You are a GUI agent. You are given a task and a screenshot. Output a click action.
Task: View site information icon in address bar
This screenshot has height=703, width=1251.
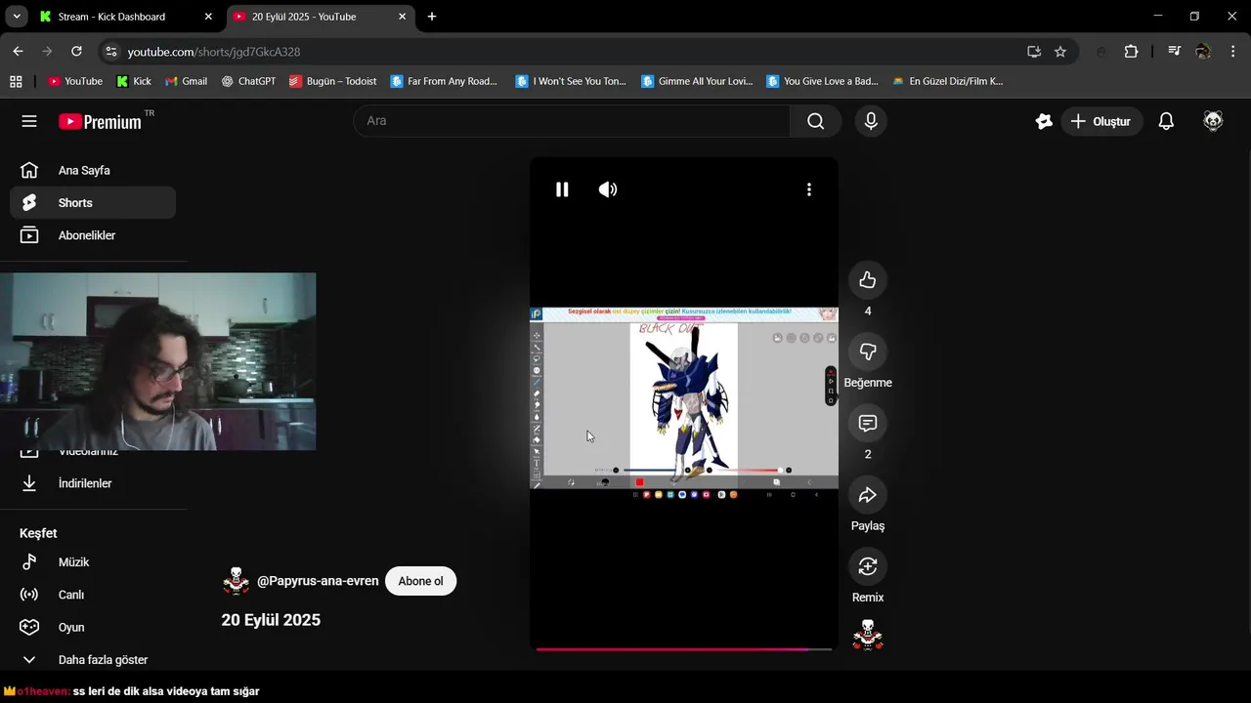[111, 52]
